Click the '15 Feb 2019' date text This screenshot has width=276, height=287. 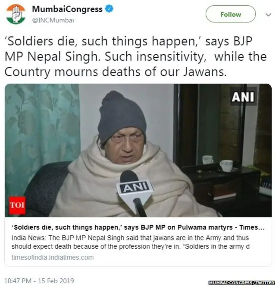pos(56,281)
